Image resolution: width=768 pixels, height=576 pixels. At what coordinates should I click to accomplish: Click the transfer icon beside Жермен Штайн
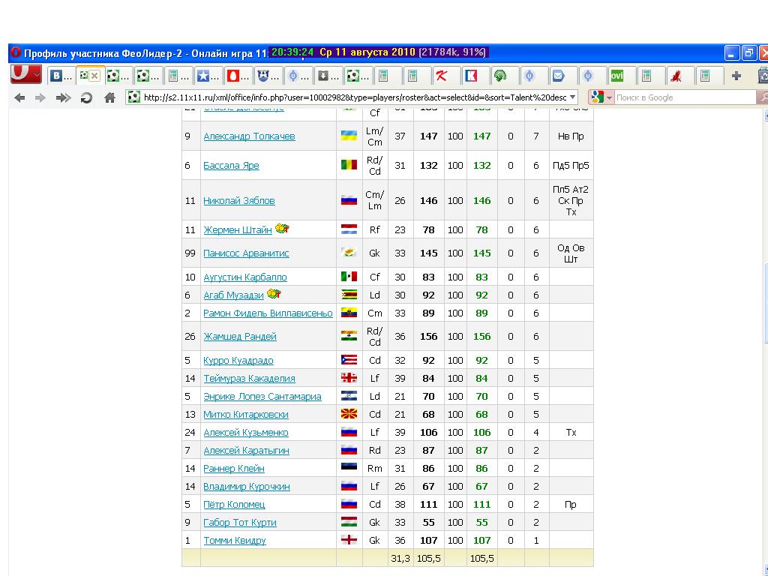pyautogui.click(x=283, y=229)
